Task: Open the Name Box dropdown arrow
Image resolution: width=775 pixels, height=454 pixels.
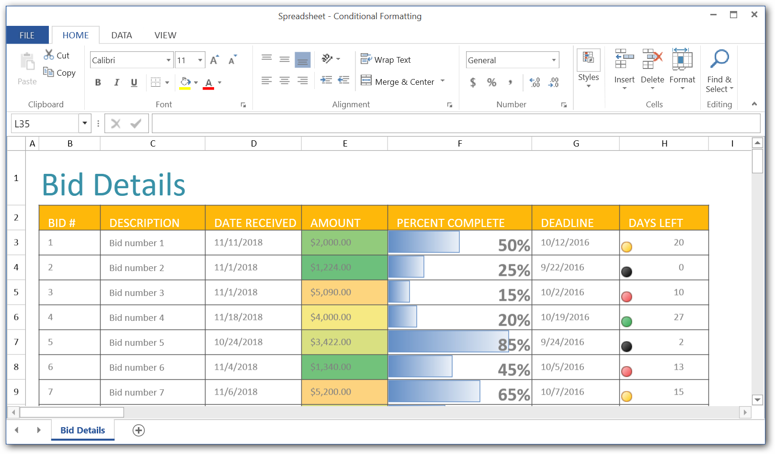Action: coord(85,124)
